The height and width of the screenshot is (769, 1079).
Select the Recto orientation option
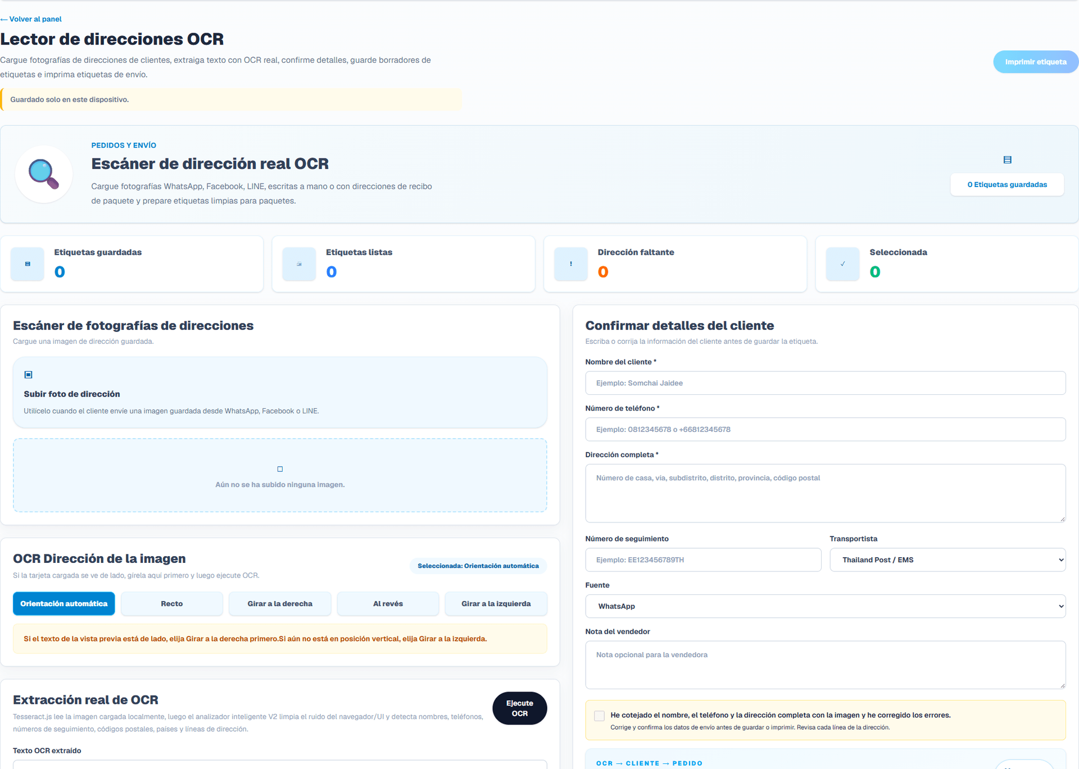point(172,604)
